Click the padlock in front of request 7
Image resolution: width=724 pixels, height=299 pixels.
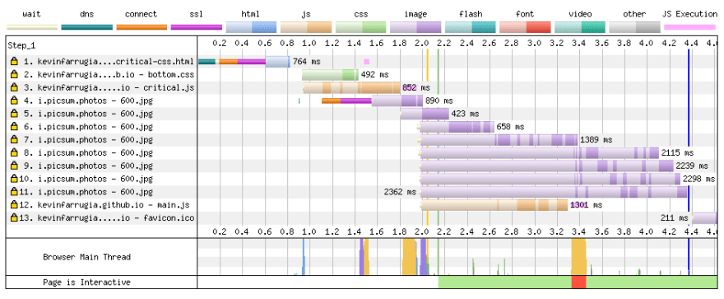(x=14, y=139)
